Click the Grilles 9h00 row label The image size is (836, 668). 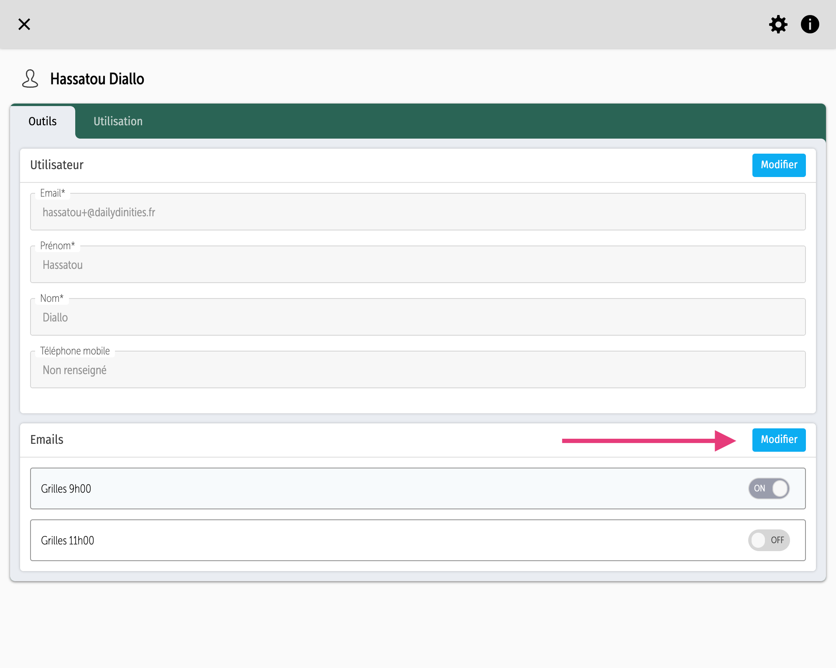(66, 489)
